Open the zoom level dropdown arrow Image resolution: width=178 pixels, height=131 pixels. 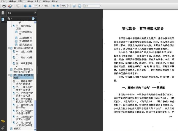coord(68,6)
